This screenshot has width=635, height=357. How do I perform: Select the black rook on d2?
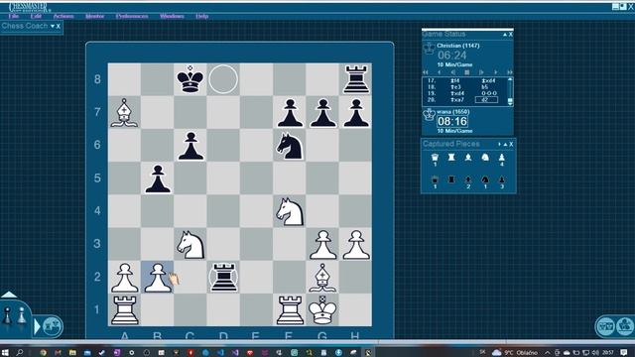point(223,278)
